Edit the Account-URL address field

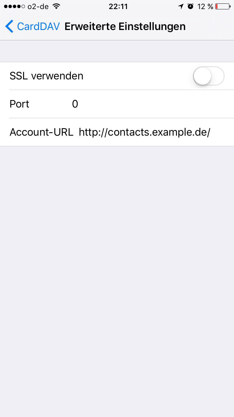pyautogui.click(x=144, y=132)
